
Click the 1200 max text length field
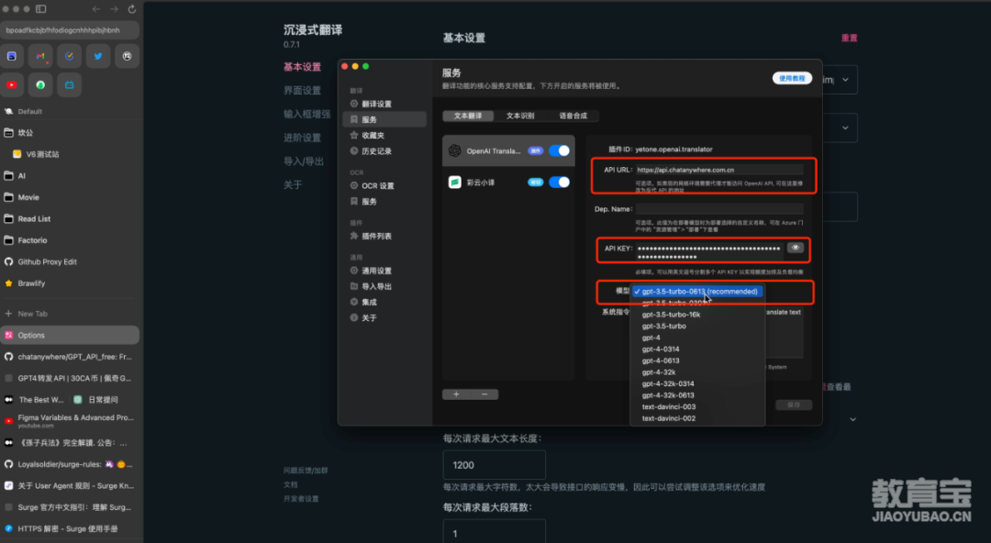coord(495,465)
